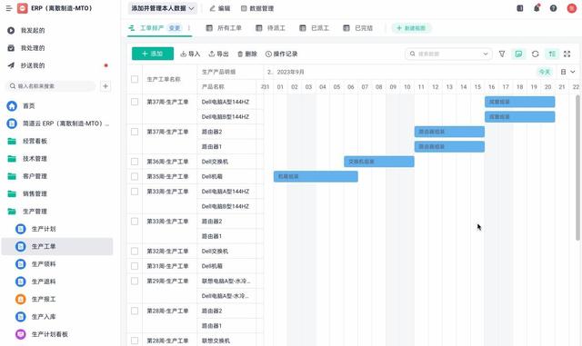Click the Gantt bar for Dell机箱 row
582x346 pixels.
coord(316,176)
